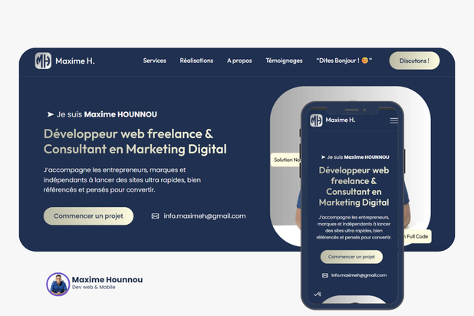Click the arrow icon before desktop Je suis

point(50,114)
